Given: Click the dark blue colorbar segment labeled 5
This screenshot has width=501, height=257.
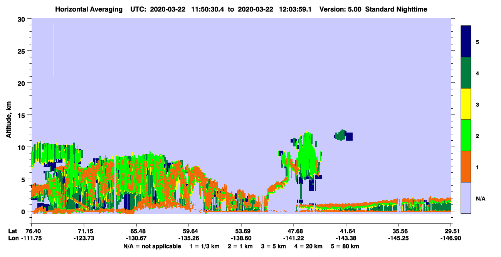Looking at the screenshot, I should 466,42.
